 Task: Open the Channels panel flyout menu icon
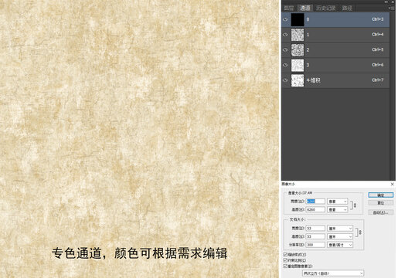point(392,8)
